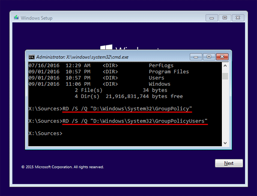
Task: Click the Microsoft Corporation copyright text
Action: pos(63,167)
